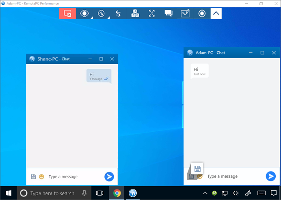Image resolution: width=281 pixels, height=200 pixels.
Task: Click save chat icon in Shane-PC window
Action: pyautogui.click(x=33, y=176)
